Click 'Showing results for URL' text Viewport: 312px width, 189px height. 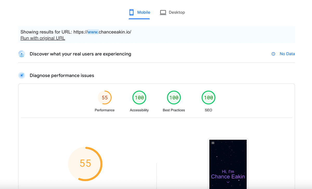46,32
